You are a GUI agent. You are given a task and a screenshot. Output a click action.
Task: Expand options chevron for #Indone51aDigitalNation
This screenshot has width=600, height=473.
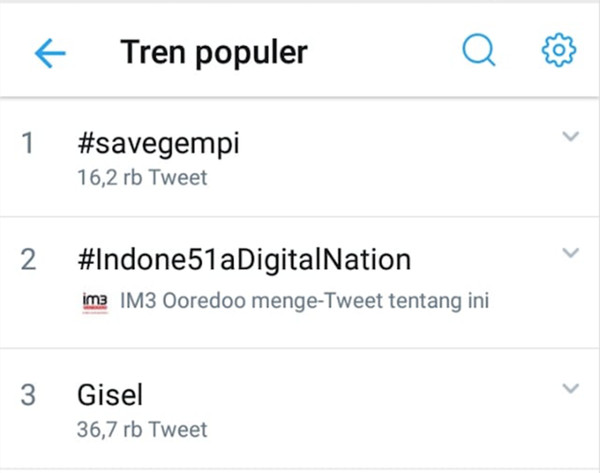click(570, 253)
